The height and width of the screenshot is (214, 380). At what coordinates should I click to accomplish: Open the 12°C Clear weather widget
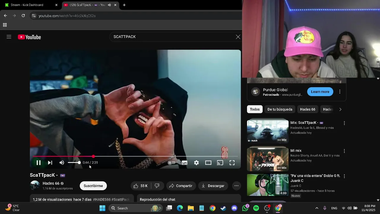pos(13,208)
